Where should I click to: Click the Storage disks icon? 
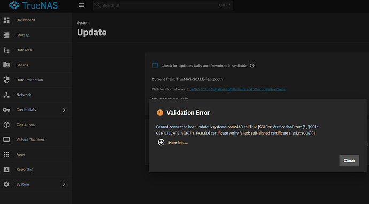(x=6, y=35)
